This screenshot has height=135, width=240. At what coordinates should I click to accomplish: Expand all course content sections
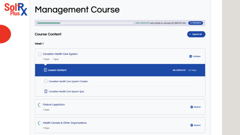coord(196,34)
